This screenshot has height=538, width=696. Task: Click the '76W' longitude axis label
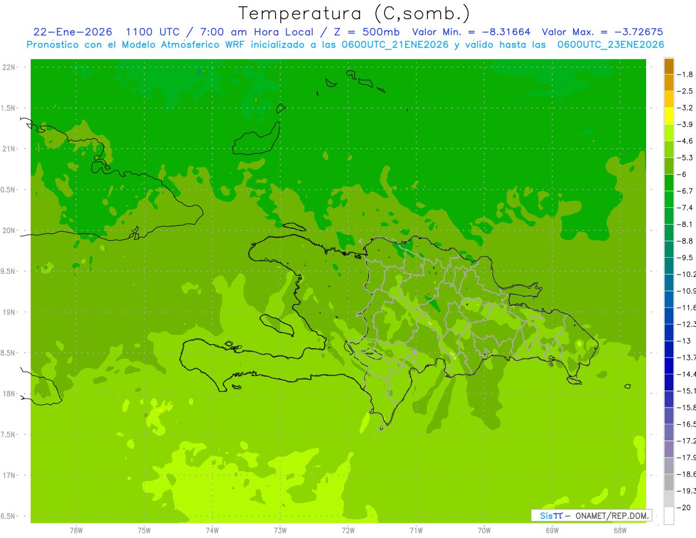coord(76,530)
